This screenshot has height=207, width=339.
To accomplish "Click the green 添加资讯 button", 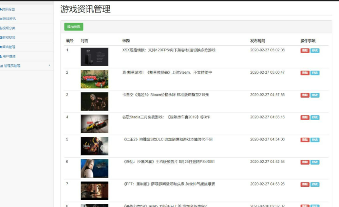I will pos(74,27).
